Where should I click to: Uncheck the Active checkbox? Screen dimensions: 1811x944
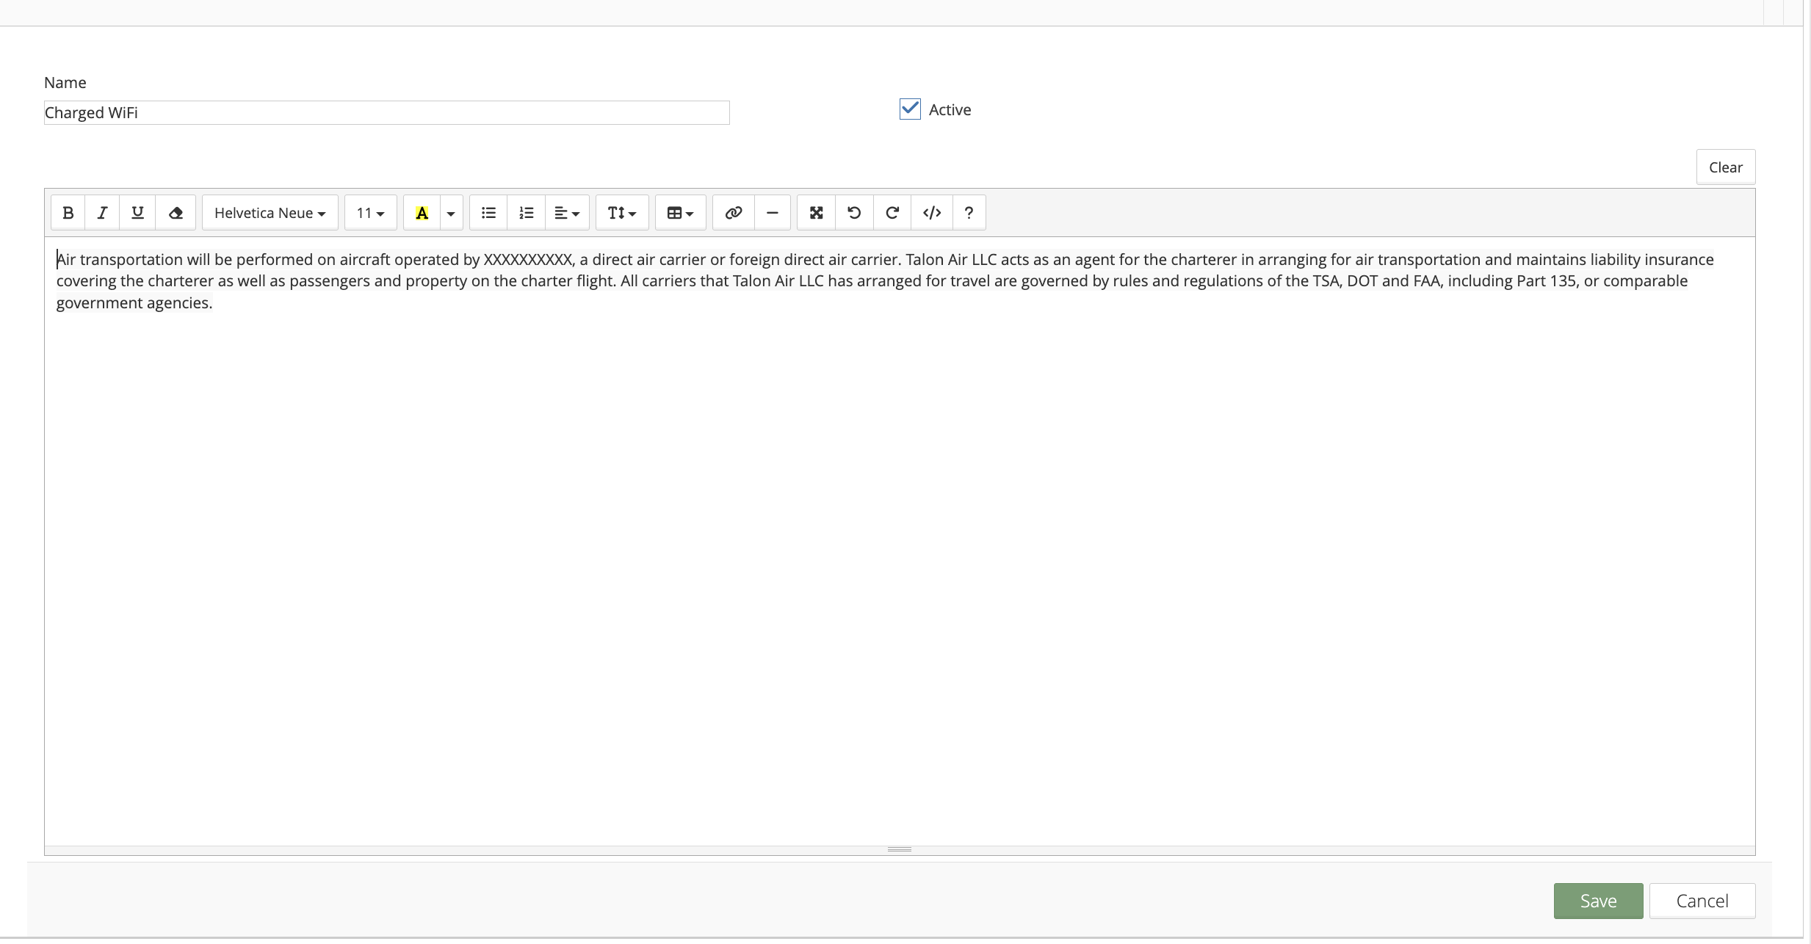tap(910, 109)
